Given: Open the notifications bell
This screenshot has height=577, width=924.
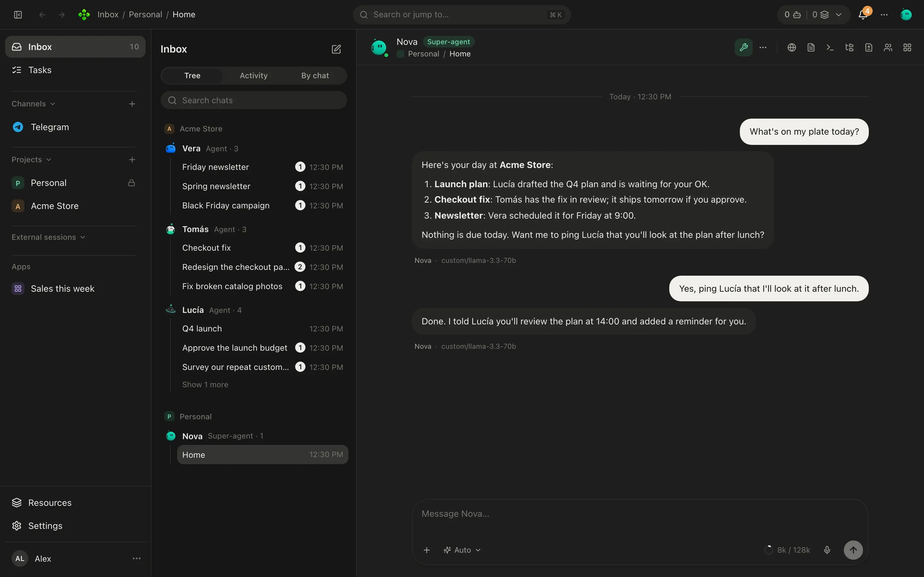Looking at the screenshot, I should (x=862, y=14).
